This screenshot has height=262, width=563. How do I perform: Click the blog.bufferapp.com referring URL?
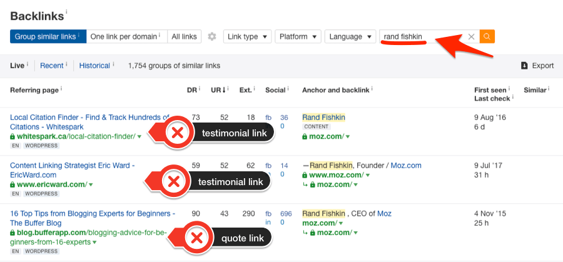(x=88, y=237)
